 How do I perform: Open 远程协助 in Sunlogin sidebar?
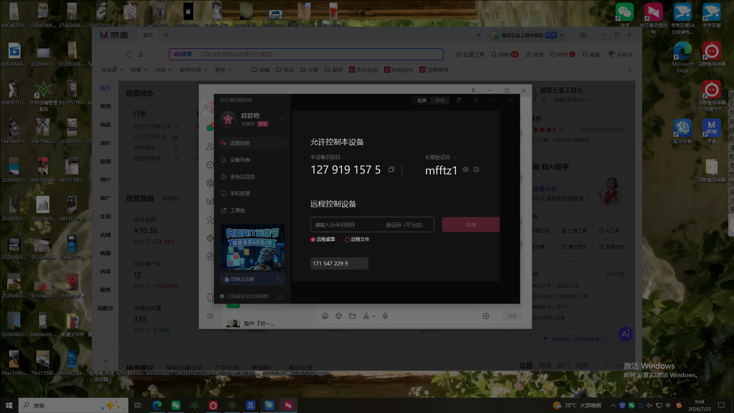[252, 143]
